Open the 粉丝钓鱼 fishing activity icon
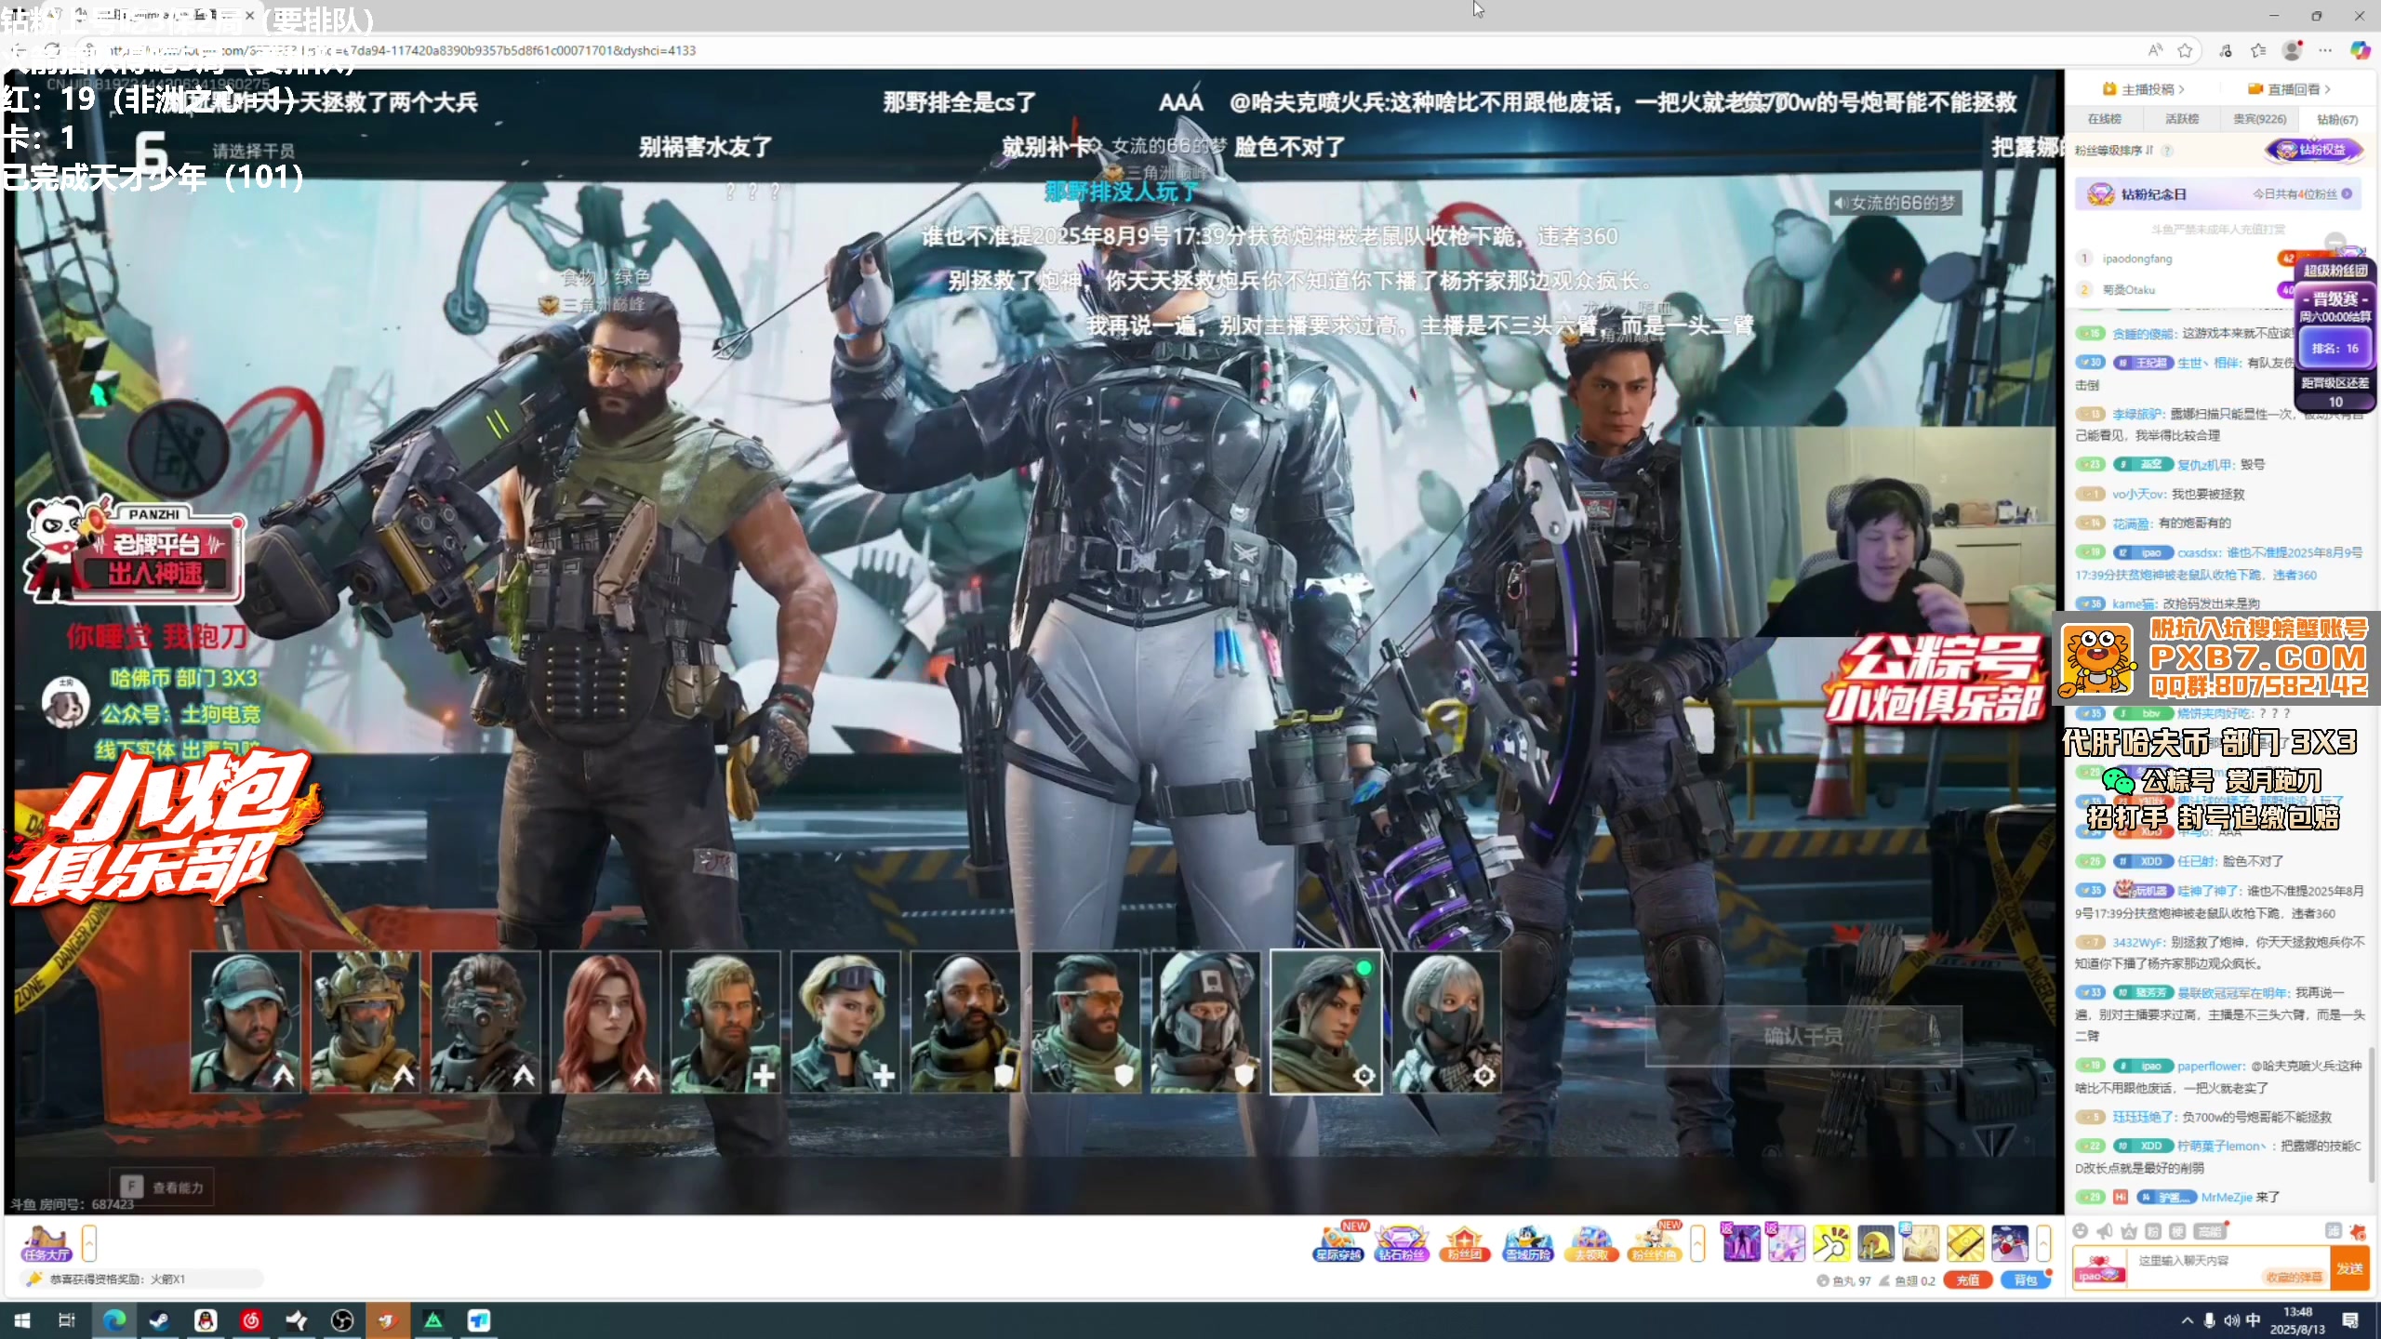Viewport: 2381px width, 1339px height. pos(1655,1242)
